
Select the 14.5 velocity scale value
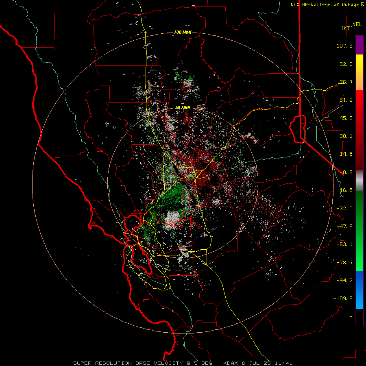tap(346, 154)
